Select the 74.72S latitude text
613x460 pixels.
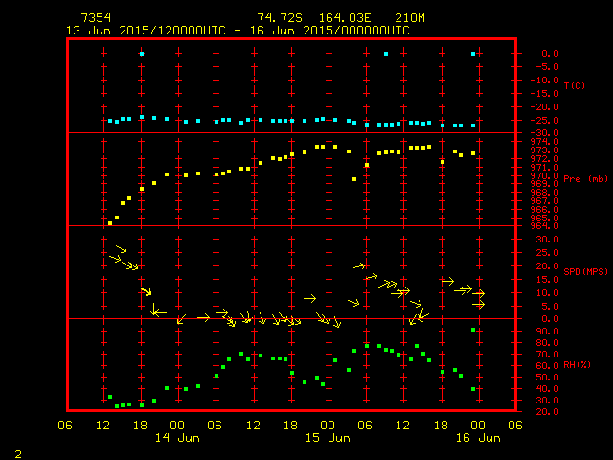[277, 18]
